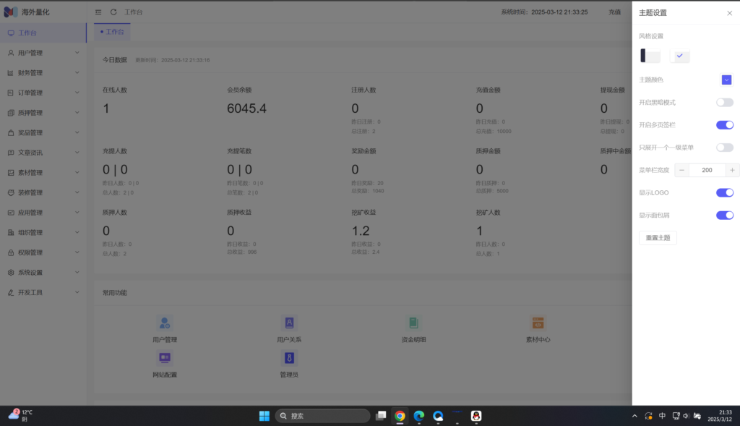The width and height of the screenshot is (740, 426).
Task: Click the 奖品管理 bag icon in sidebar
Action: tap(11, 132)
